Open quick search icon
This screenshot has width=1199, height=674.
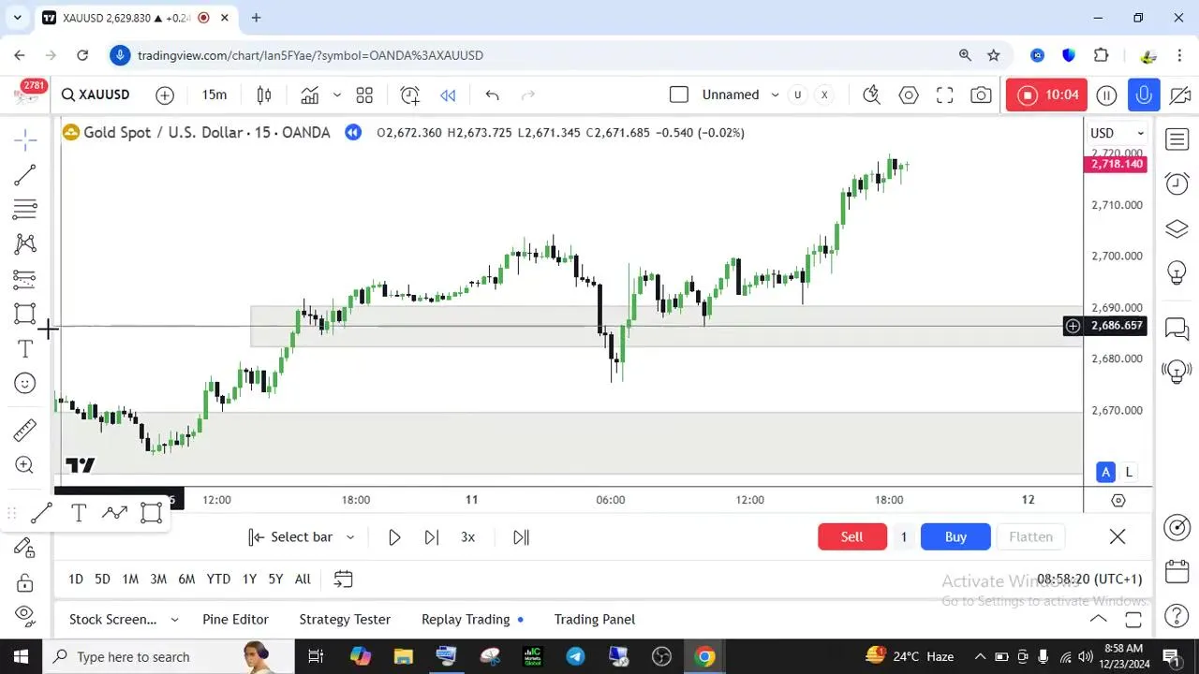pyautogui.click(x=872, y=95)
